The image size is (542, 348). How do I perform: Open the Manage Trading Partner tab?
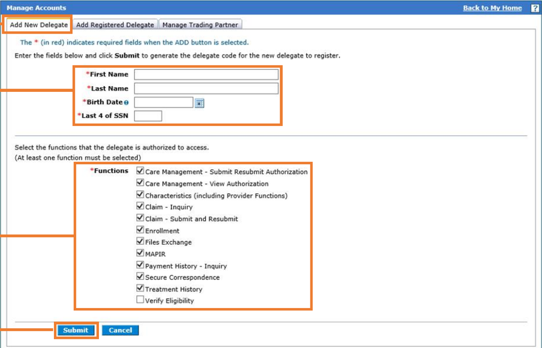click(200, 25)
